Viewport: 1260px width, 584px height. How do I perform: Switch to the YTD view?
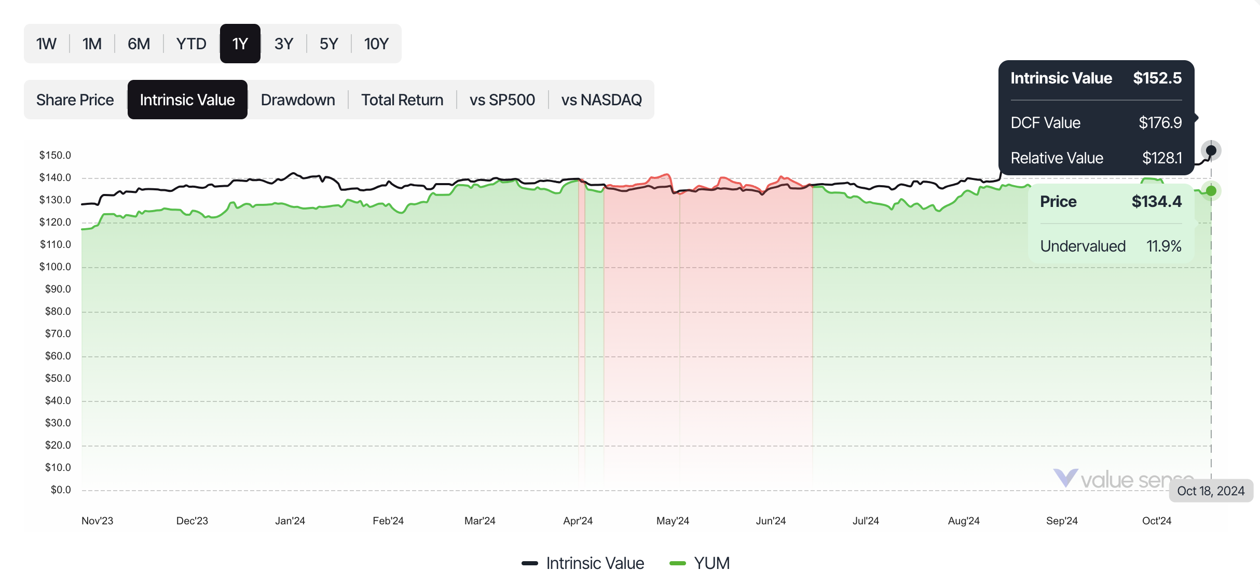[x=190, y=44]
